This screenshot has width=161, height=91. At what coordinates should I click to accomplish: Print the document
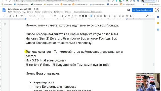10,16
